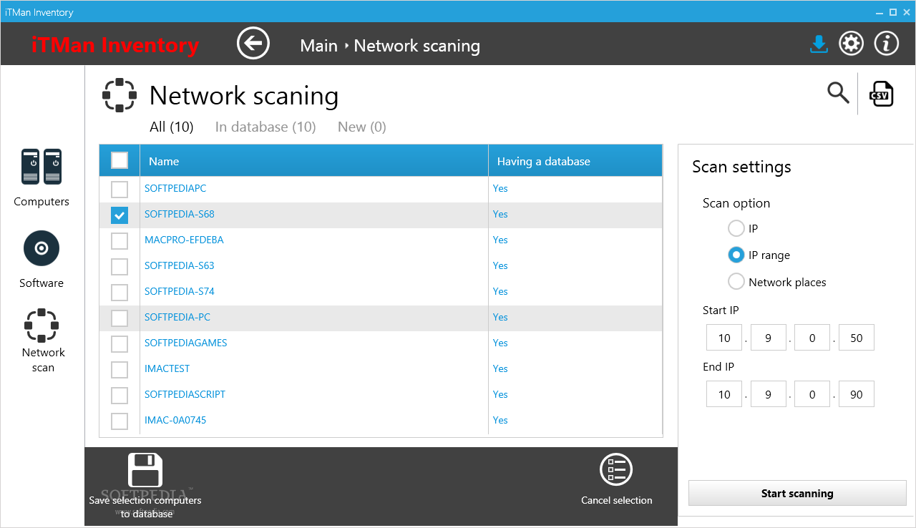This screenshot has height=528, width=916.
Task: Select the IMACTEST computer name
Action: [x=167, y=368]
